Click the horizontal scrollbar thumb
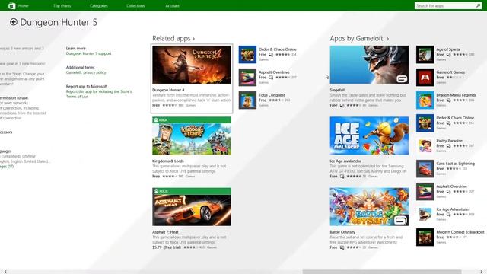Image resolution: width=487 pixels, height=274 pixels. tap(382, 272)
